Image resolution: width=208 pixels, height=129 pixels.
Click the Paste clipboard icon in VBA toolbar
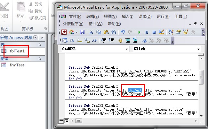tap(106, 32)
